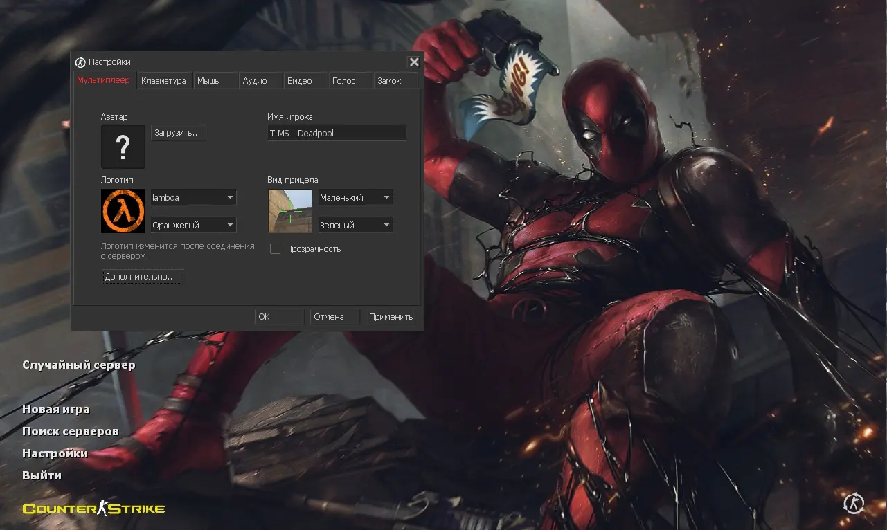Click the Counter-Strike logo at bottom left

click(93, 509)
